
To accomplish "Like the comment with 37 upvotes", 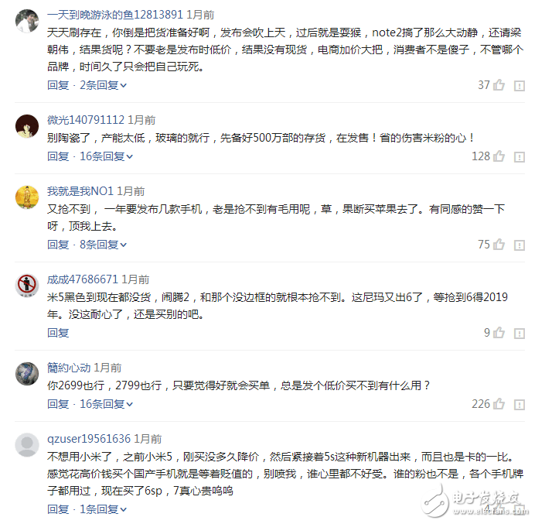I will click(499, 85).
